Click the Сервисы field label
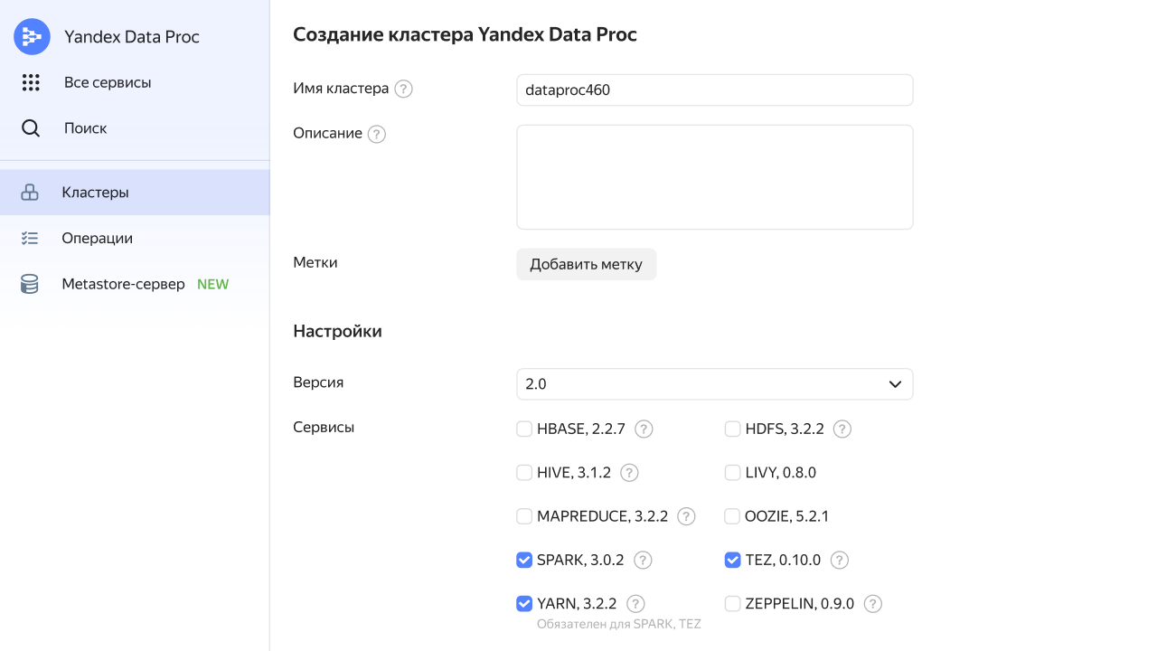The height and width of the screenshot is (651, 1157). (x=324, y=428)
